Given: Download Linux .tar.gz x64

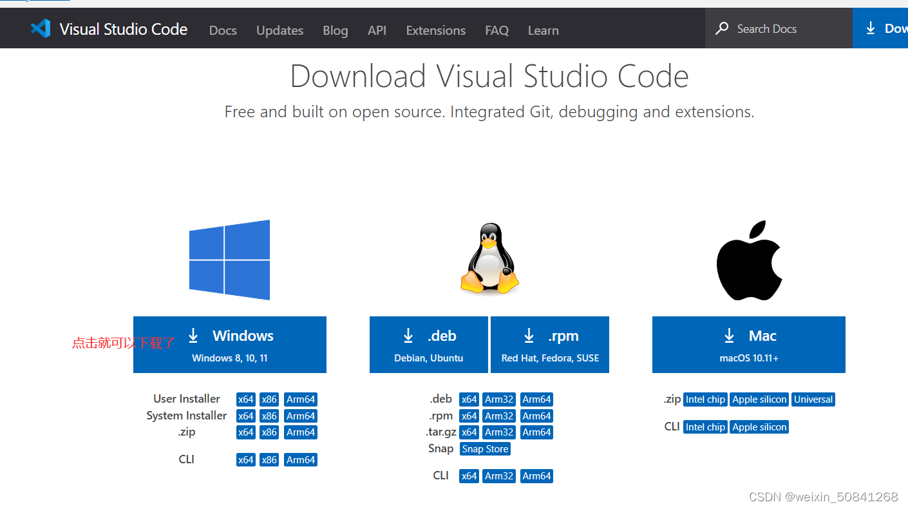Looking at the screenshot, I should (469, 432).
